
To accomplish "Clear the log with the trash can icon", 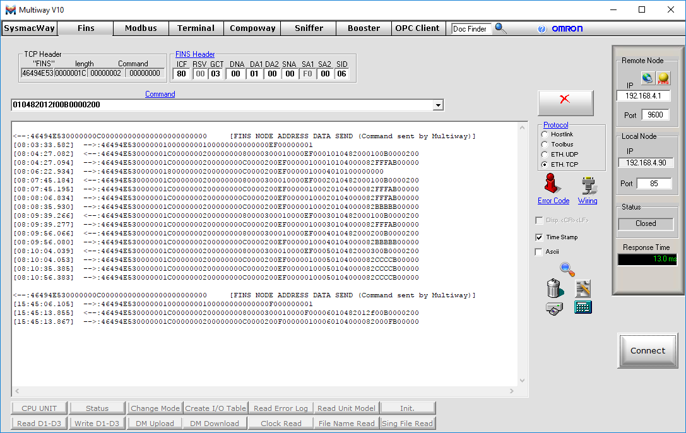I will 554,288.
